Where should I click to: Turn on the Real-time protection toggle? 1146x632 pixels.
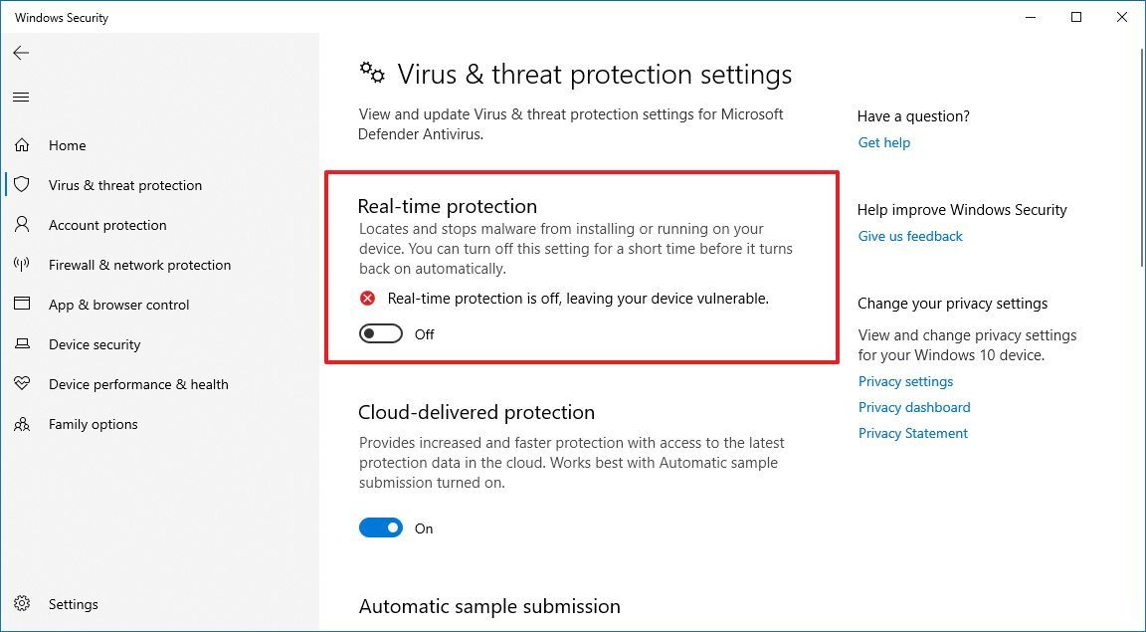380,333
